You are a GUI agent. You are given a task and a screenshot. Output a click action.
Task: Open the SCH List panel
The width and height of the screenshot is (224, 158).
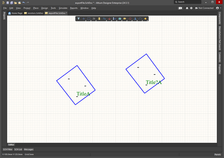tap(18, 149)
